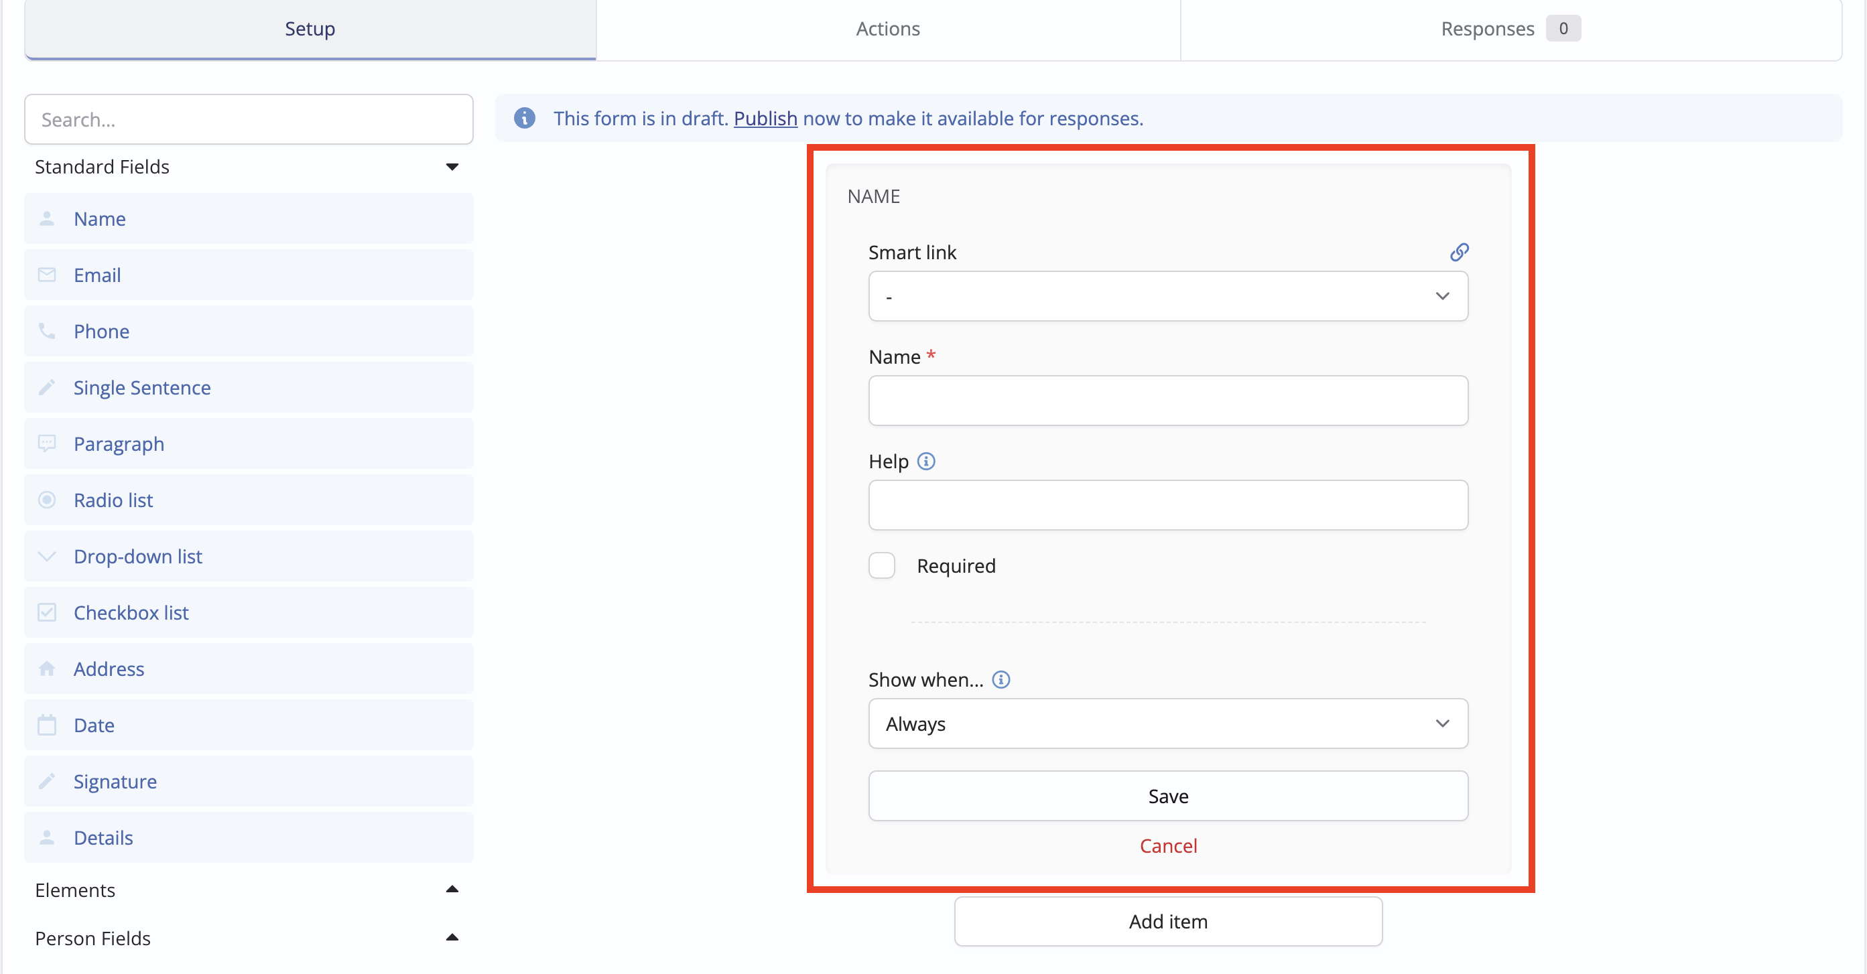Click the Smart link chain icon
The height and width of the screenshot is (974, 1867).
tap(1458, 252)
